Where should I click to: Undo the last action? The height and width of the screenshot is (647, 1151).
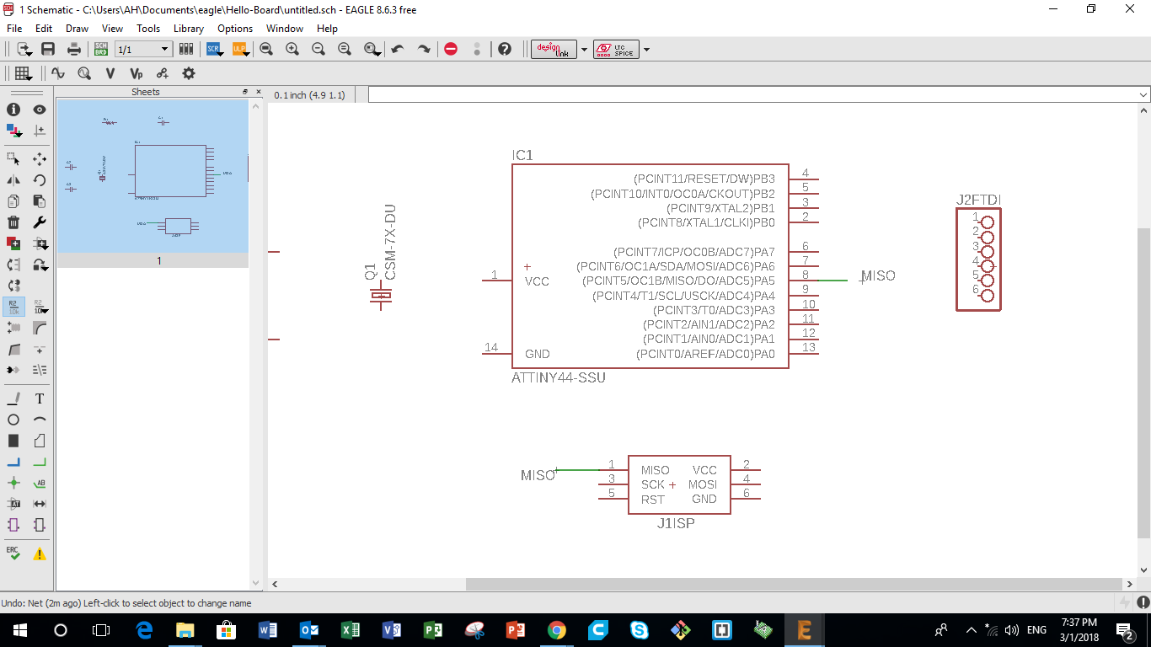coord(398,49)
